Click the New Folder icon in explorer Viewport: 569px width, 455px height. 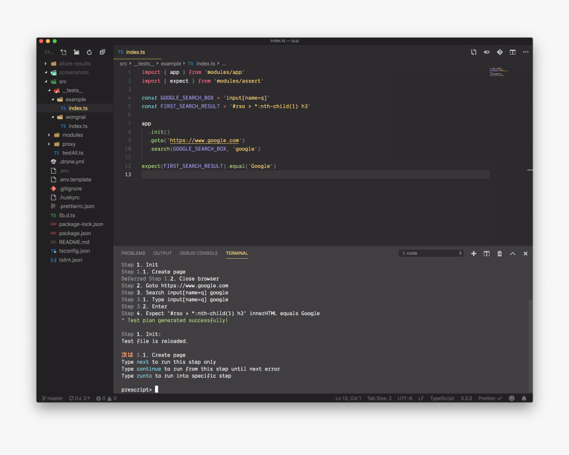coord(76,52)
